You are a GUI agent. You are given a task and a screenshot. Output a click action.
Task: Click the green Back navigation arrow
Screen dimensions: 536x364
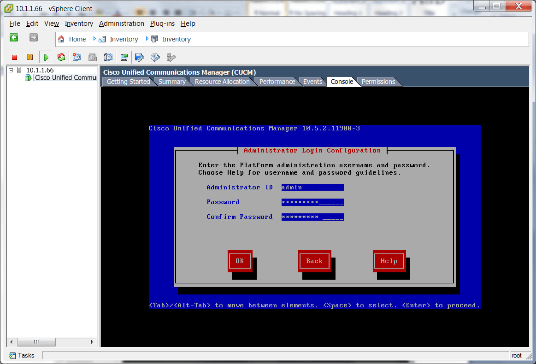coord(14,37)
